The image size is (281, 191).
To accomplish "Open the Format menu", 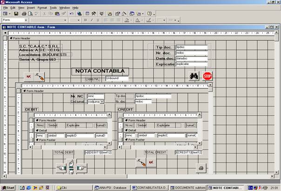I will (42, 8).
